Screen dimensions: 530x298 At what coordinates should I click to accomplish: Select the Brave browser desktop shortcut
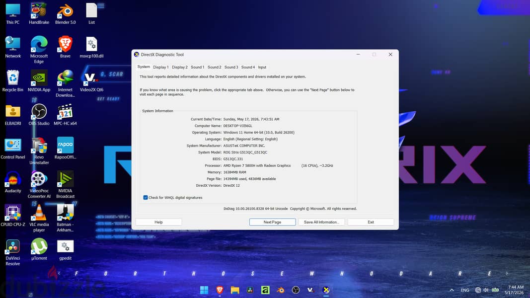65,47
